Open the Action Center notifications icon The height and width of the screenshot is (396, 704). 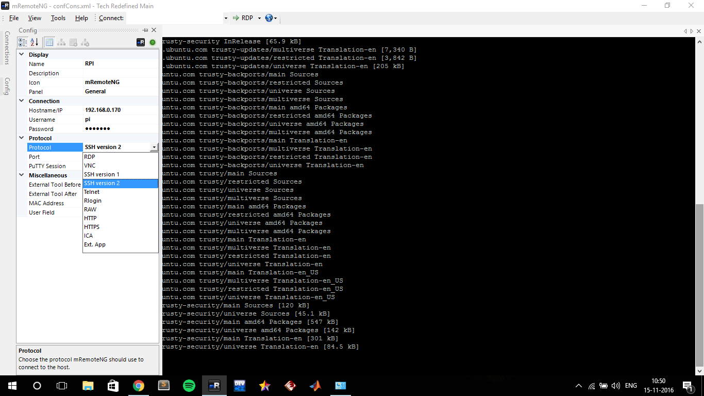(x=687, y=385)
